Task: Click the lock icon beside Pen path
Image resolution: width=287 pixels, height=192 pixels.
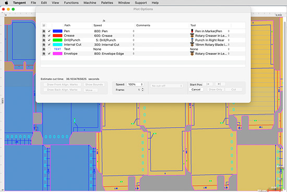Action: pyautogui.click(x=43, y=31)
